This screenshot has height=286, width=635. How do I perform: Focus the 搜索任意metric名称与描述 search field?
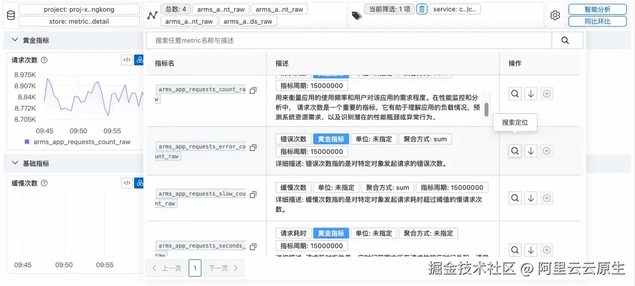click(x=349, y=41)
